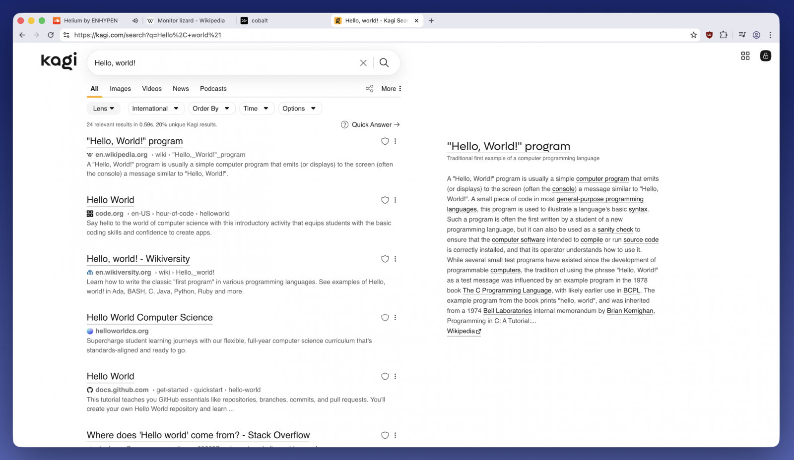794x460 pixels.
Task: Switch to the News tab
Action: point(181,89)
